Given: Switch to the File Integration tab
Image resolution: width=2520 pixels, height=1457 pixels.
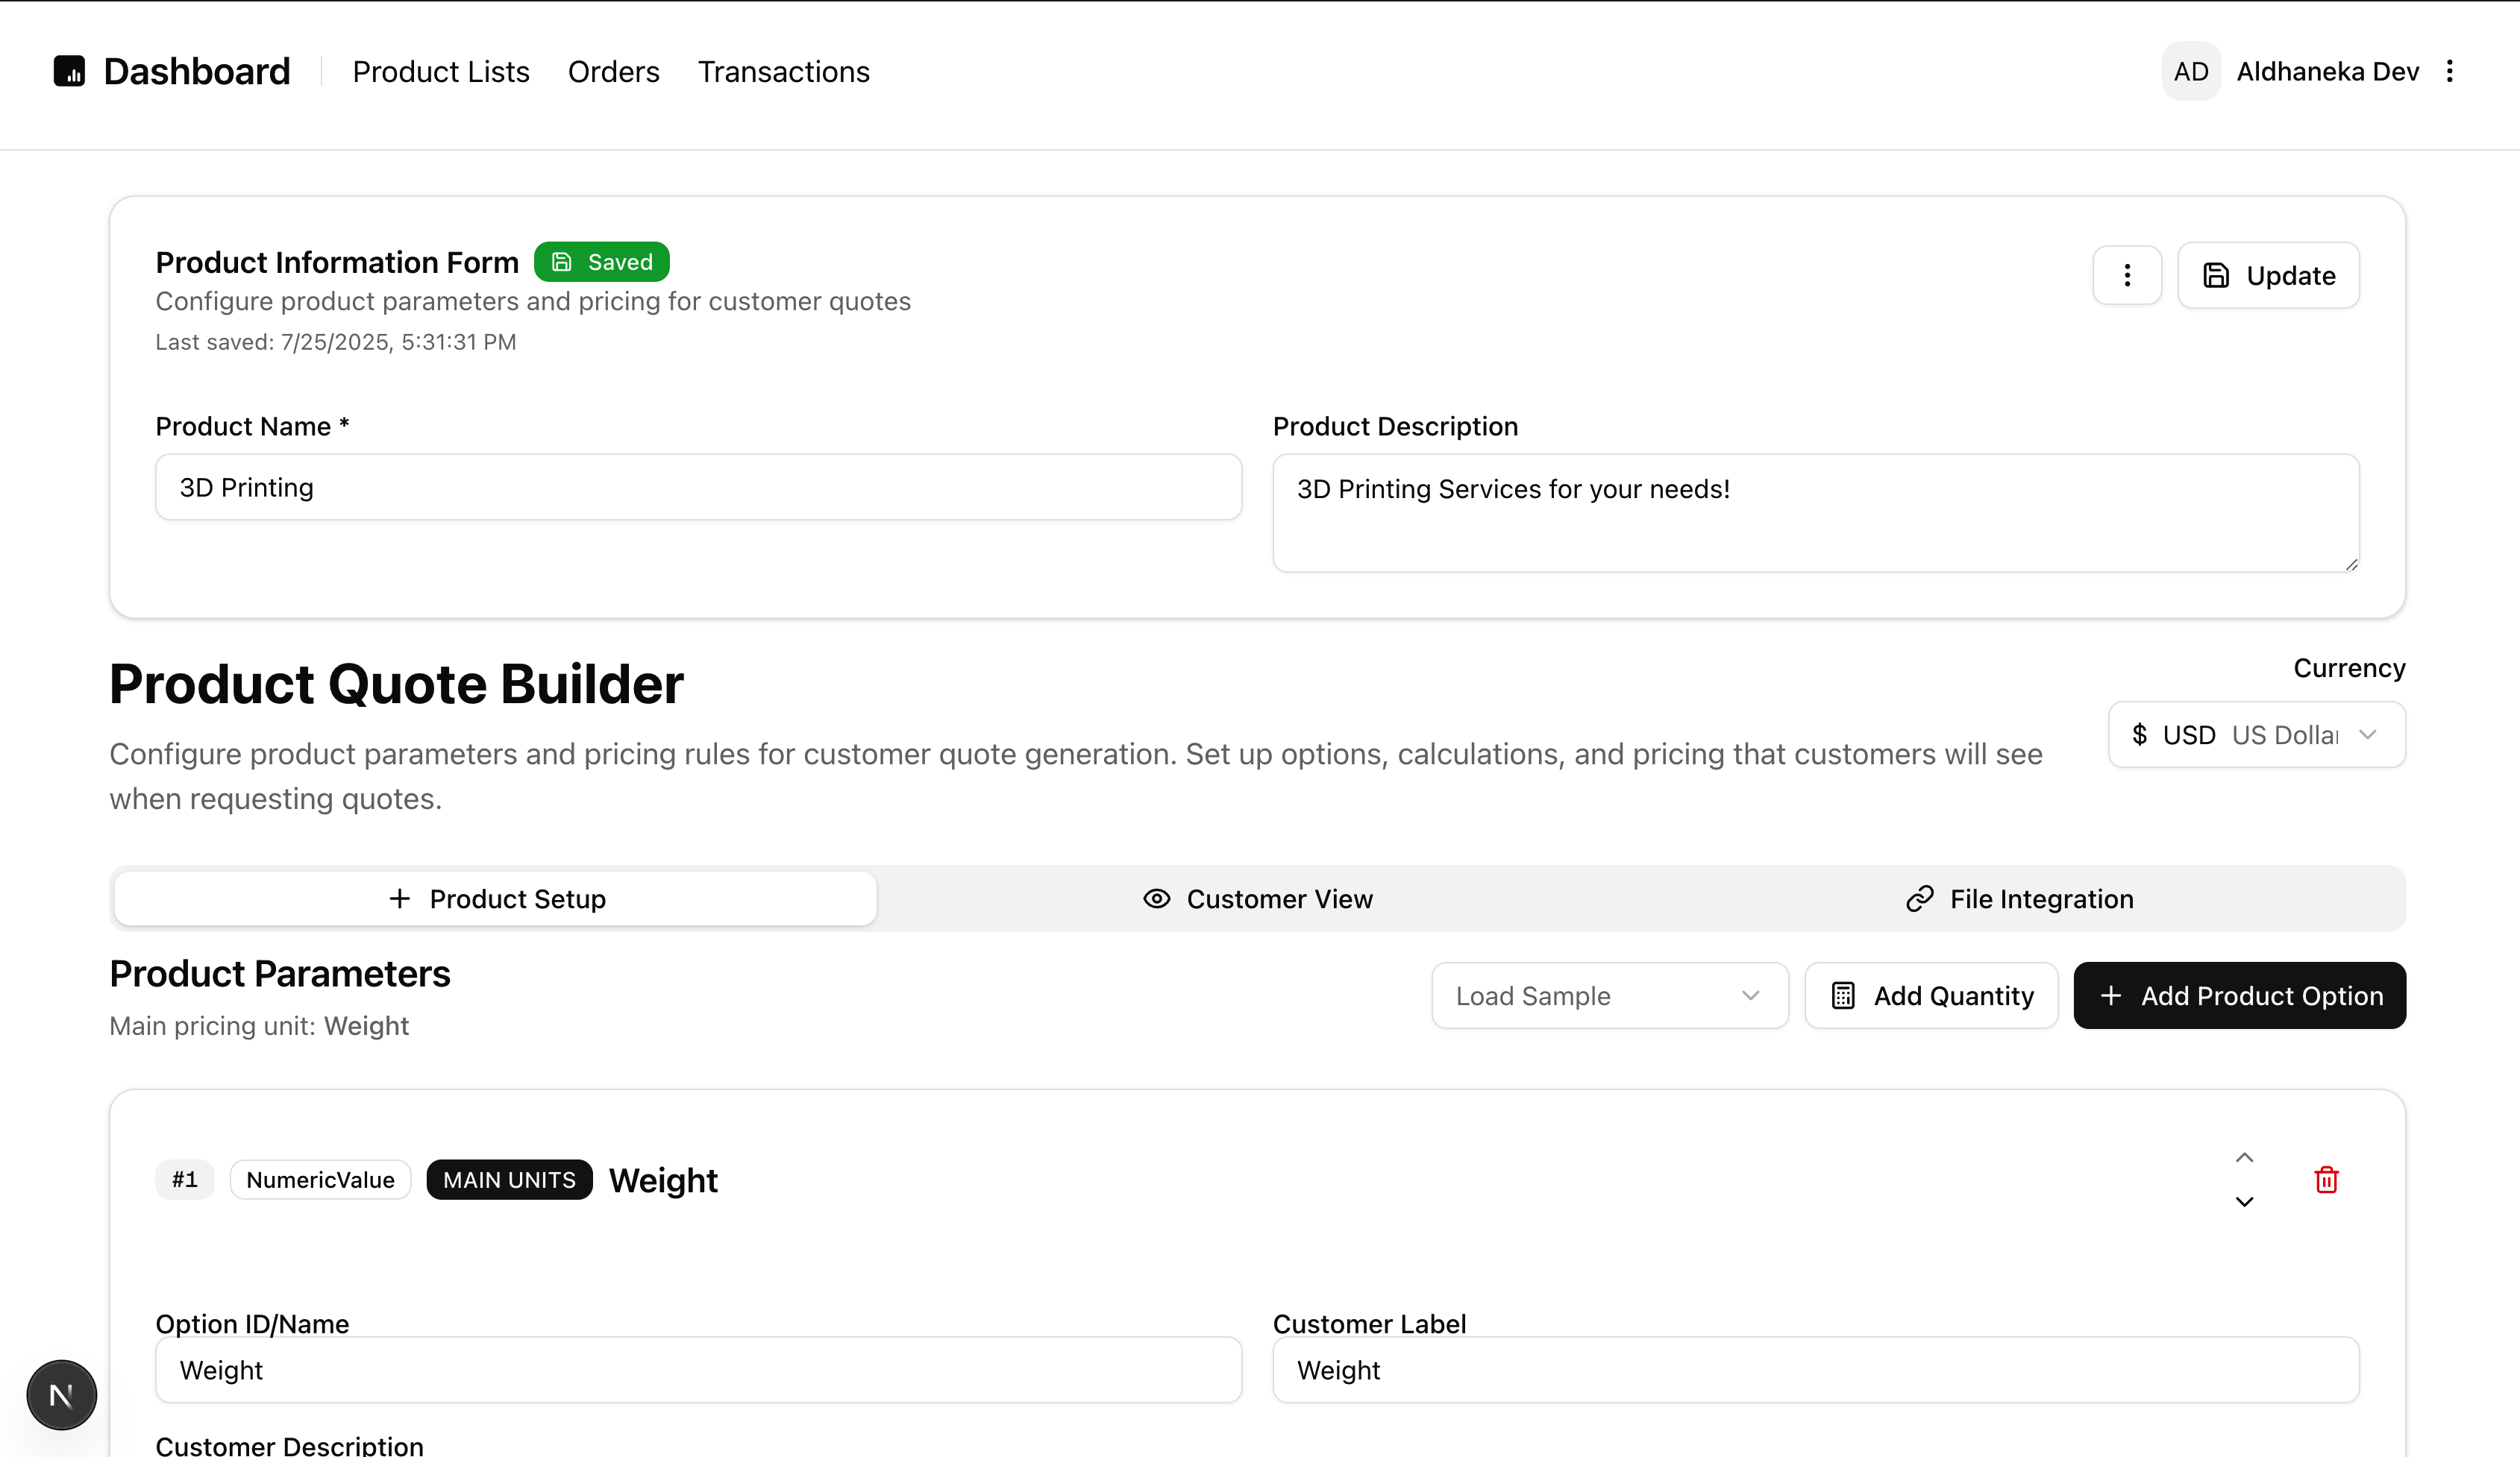Looking at the screenshot, I should (x=2019, y=899).
